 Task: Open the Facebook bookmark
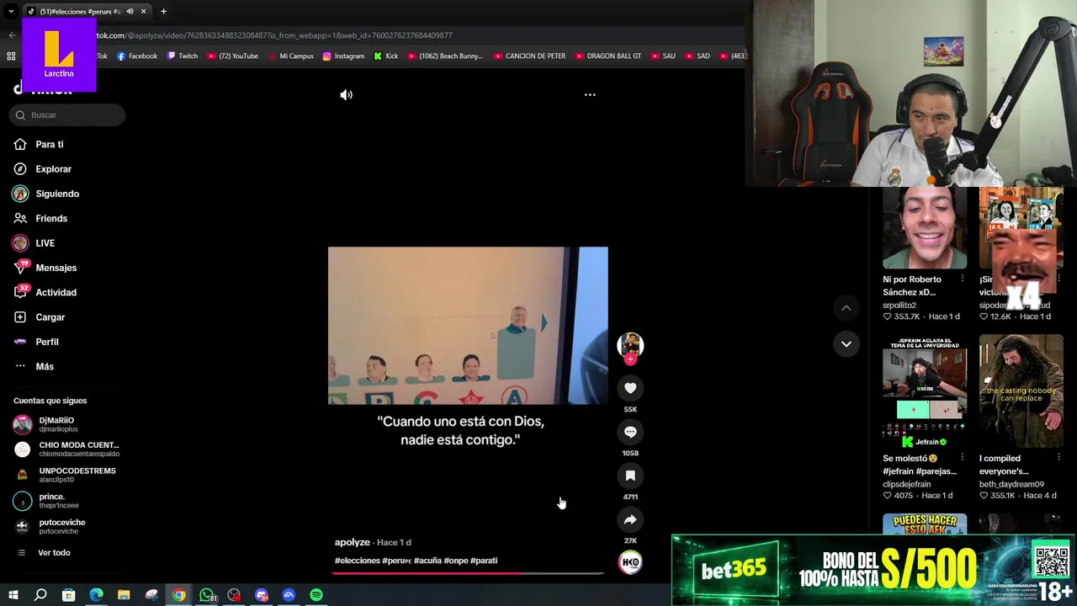[x=137, y=56]
